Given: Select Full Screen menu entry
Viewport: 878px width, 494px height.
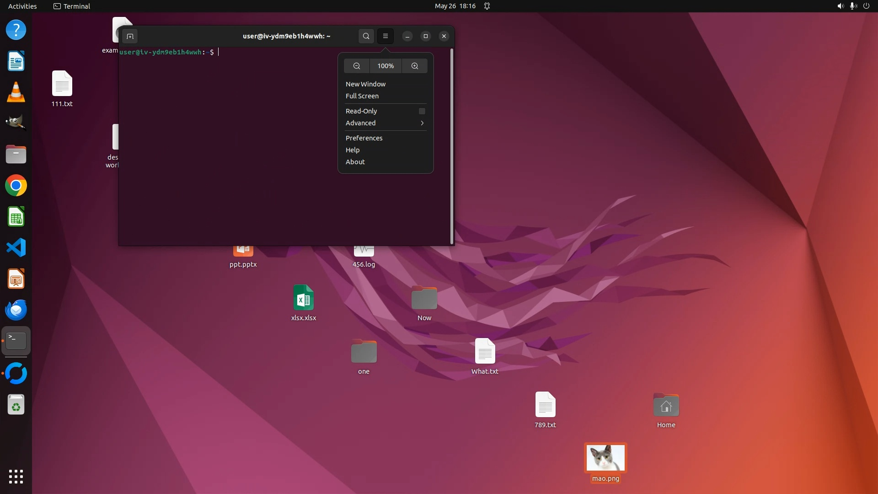Looking at the screenshot, I should pyautogui.click(x=362, y=96).
